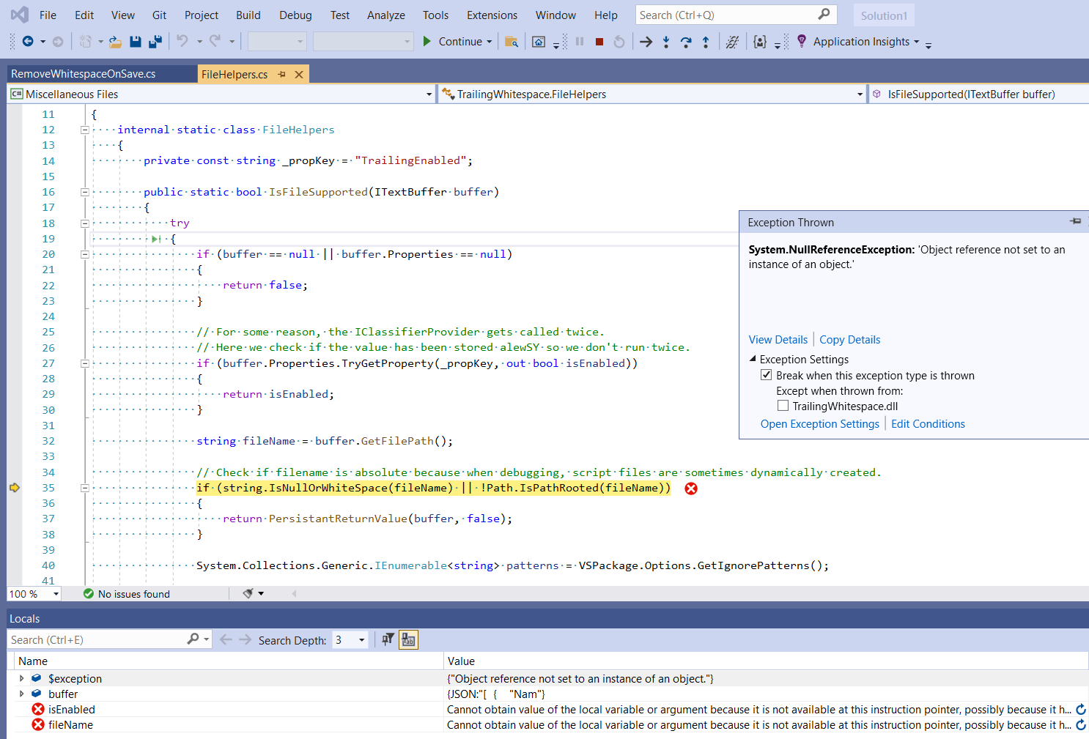Viewport: 1089px width, 739px height.
Task: Open the Debug menu
Action: [x=295, y=15]
